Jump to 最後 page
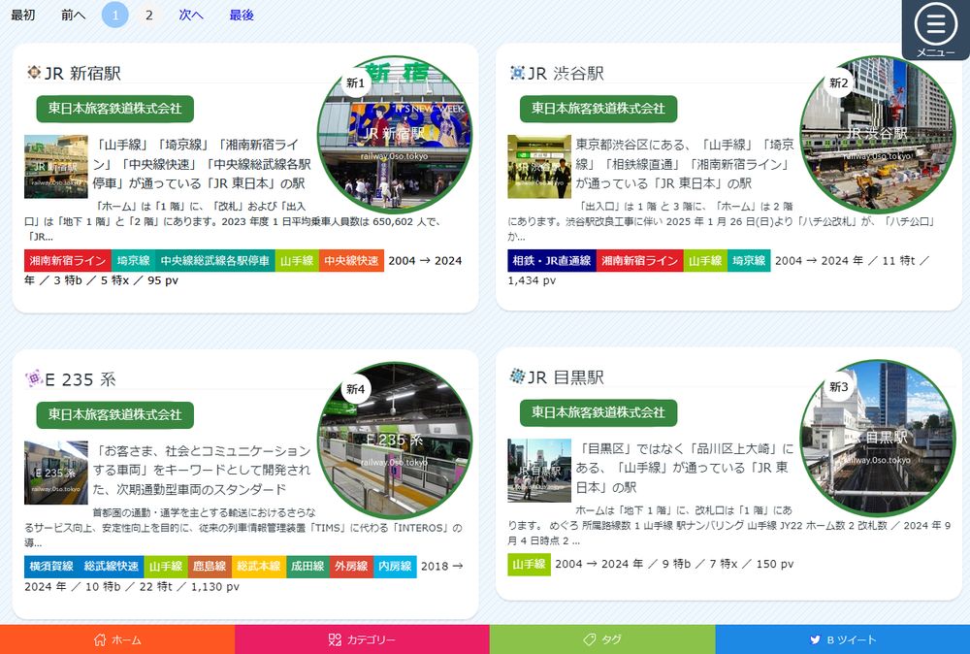Viewport: 970px width, 654px height. pos(242,15)
